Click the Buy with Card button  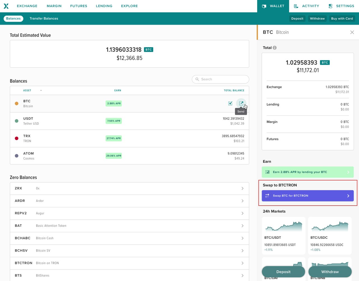(x=342, y=18)
